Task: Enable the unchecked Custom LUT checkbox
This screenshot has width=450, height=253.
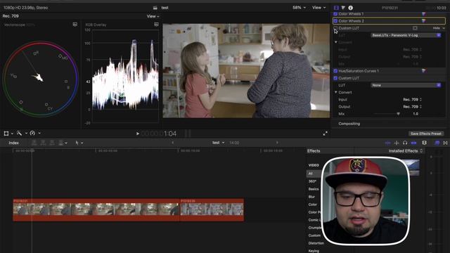Action: (335, 28)
